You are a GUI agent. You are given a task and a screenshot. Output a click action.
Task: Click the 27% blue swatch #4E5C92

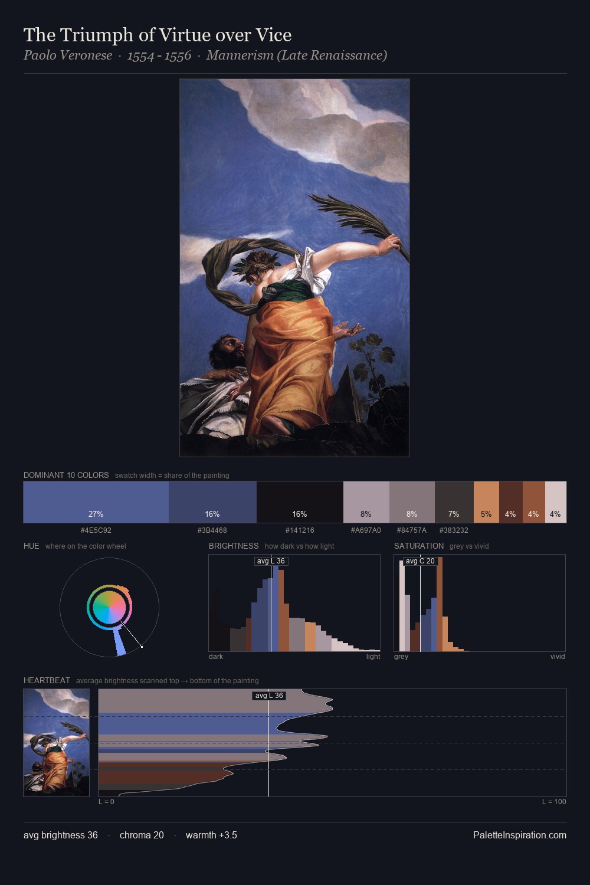tap(96, 502)
